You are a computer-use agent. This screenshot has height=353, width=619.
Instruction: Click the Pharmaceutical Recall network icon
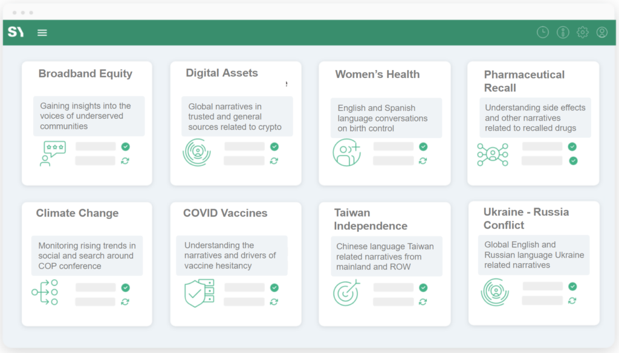coord(492,154)
